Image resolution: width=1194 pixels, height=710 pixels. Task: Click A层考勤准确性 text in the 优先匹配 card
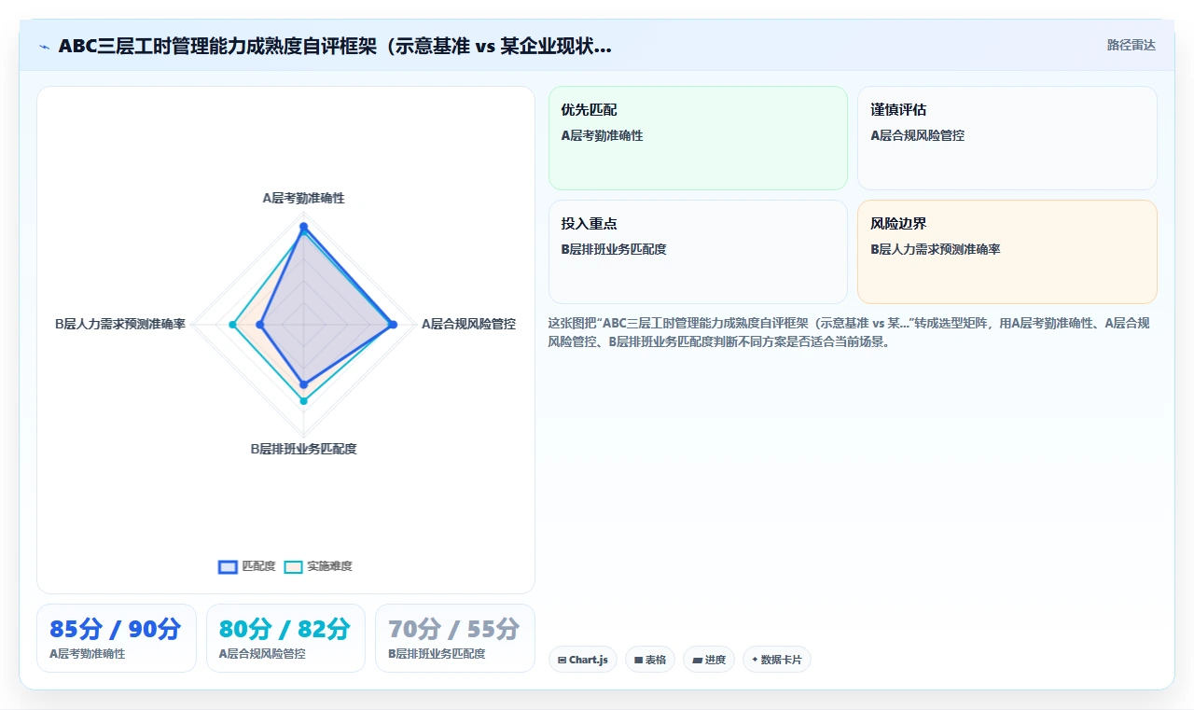point(602,135)
